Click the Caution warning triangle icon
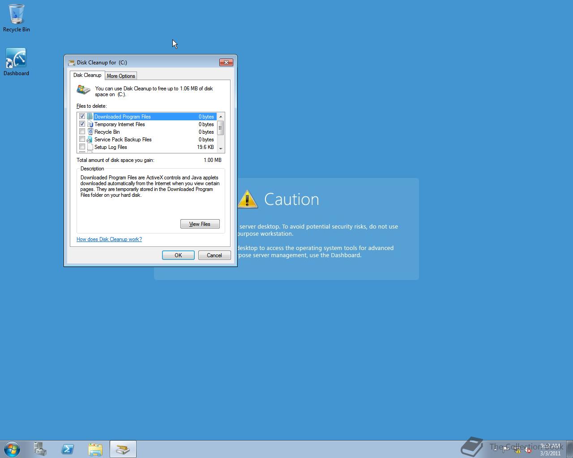The image size is (573, 458). (x=248, y=199)
